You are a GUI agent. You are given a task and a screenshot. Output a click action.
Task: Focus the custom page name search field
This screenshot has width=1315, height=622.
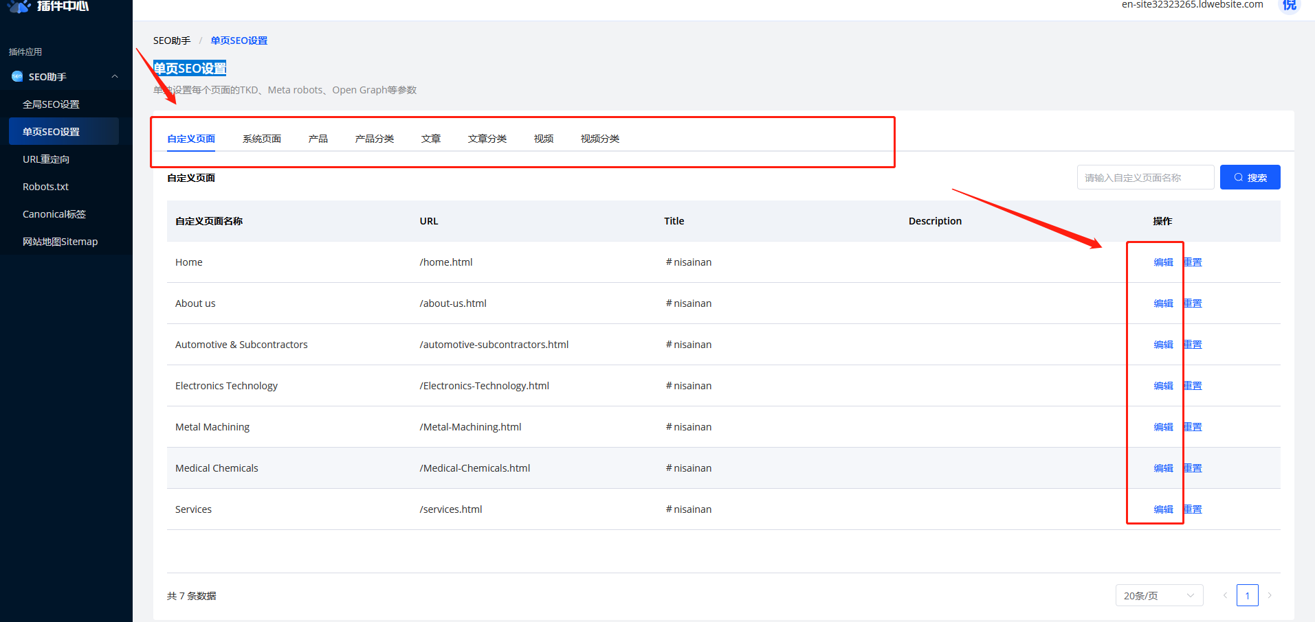click(1145, 177)
